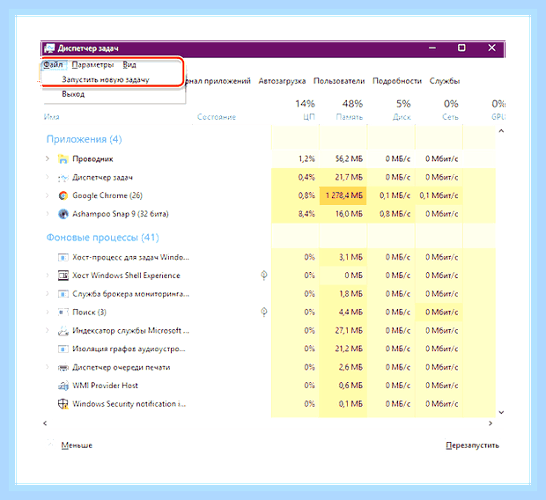Minimize the Диспетчер задач window

tap(432, 48)
